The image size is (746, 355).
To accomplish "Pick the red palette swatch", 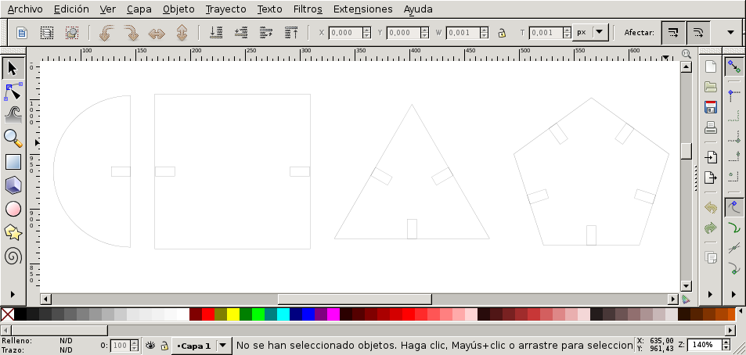I will click(208, 314).
